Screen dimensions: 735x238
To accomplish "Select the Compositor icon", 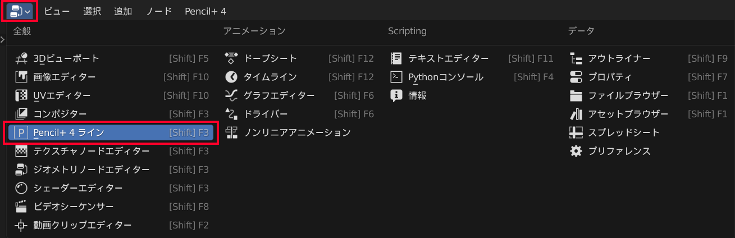I will pyautogui.click(x=21, y=114).
